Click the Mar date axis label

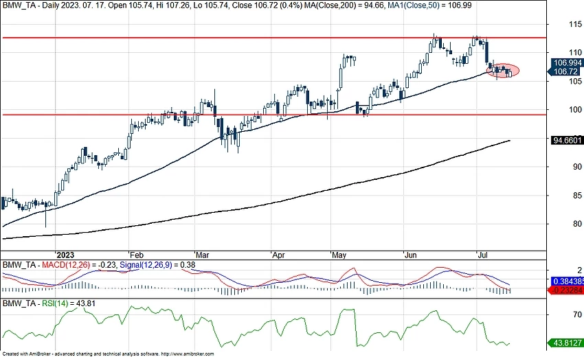[202, 255]
